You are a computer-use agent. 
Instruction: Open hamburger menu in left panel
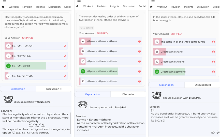click(x=5, y=1)
